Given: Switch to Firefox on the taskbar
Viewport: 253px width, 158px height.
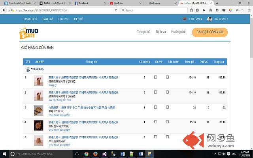Looking at the screenshot, I should point(95,154).
